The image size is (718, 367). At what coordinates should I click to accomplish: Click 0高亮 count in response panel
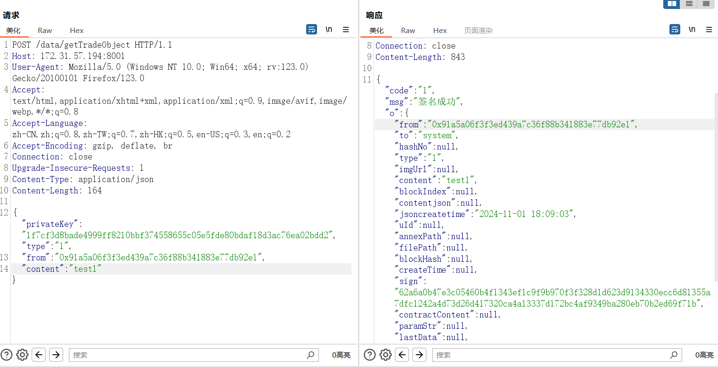coord(704,355)
